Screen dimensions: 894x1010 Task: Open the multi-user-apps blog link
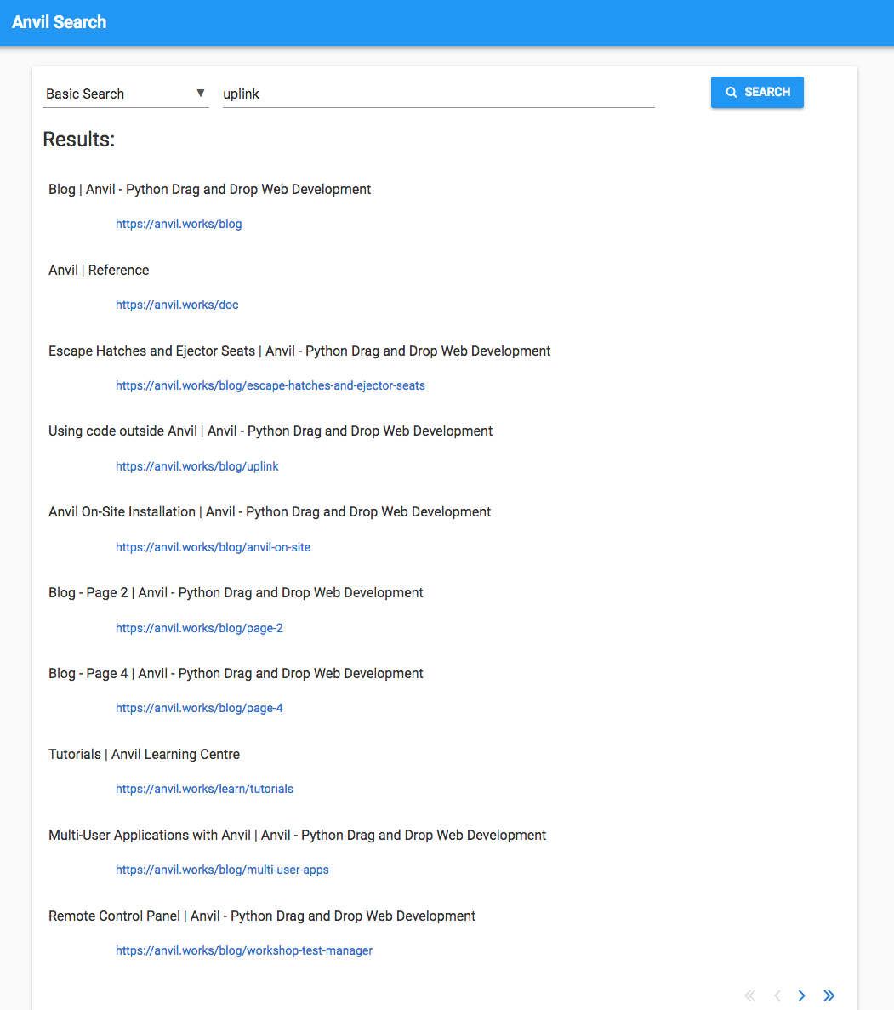tap(222, 870)
